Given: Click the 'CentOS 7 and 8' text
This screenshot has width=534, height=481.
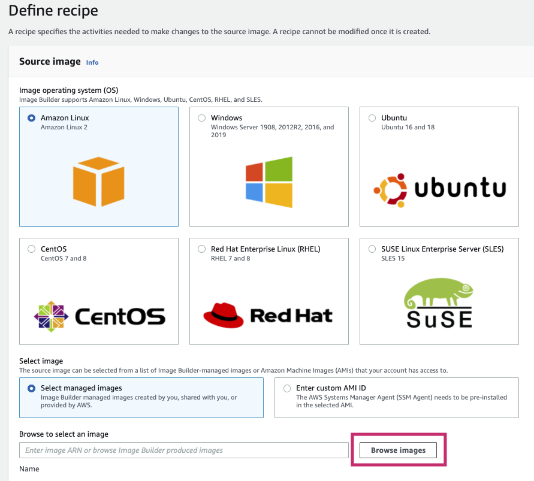Looking at the screenshot, I should tap(64, 258).
